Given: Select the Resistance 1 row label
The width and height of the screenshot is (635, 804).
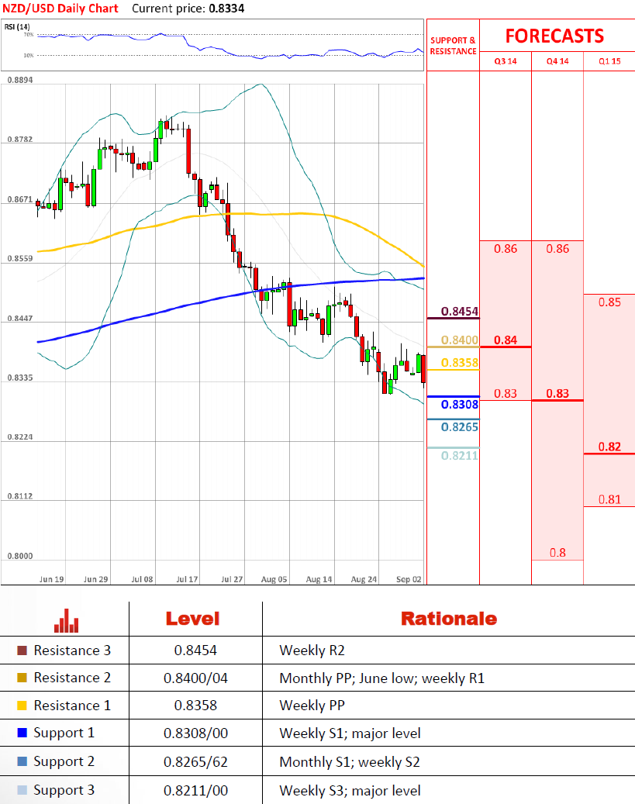Looking at the screenshot, I should [x=72, y=706].
